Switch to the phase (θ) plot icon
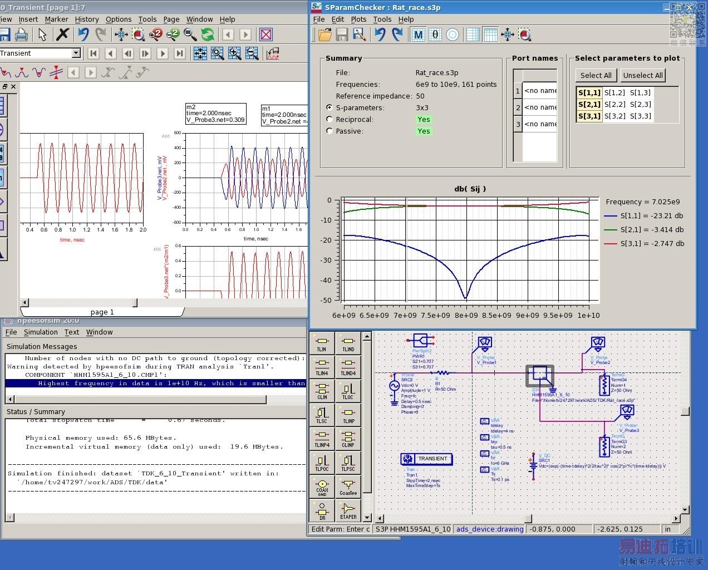 (435, 35)
